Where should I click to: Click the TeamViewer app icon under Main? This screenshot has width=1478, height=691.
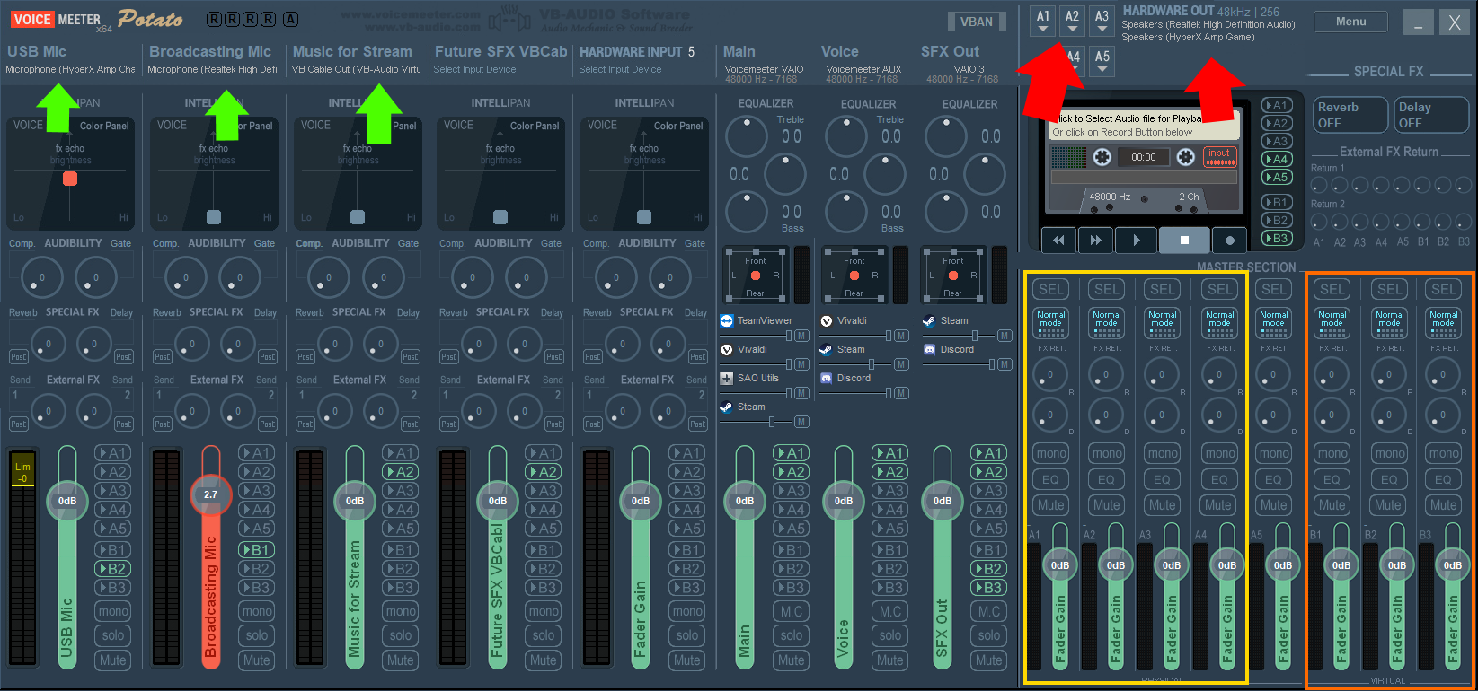click(x=727, y=320)
